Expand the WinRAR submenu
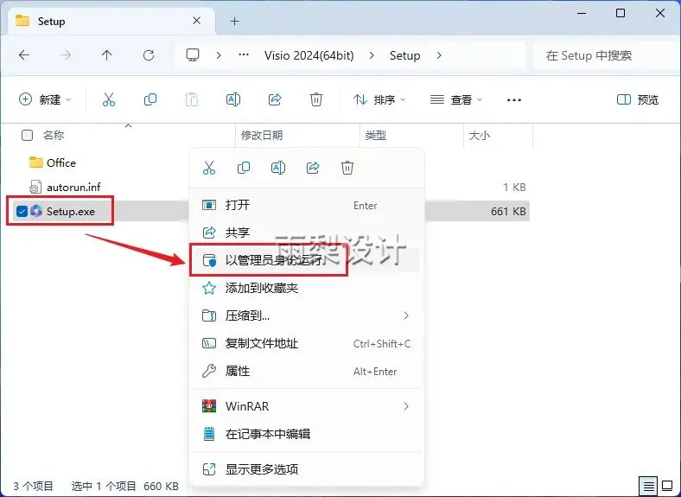This screenshot has height=497, width=681. click(307, 406)
